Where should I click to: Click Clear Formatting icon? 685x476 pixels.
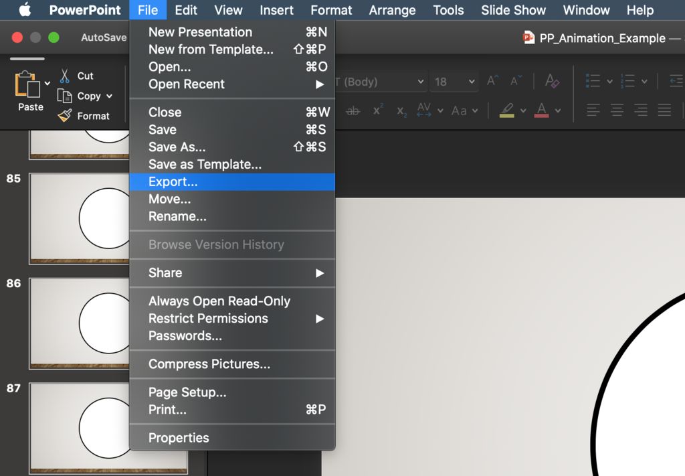pos(552,81)
